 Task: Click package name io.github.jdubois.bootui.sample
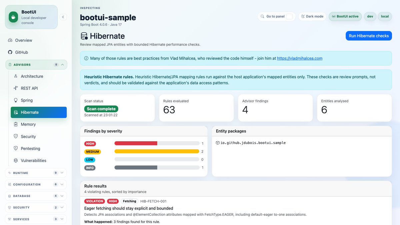point(253,143)
